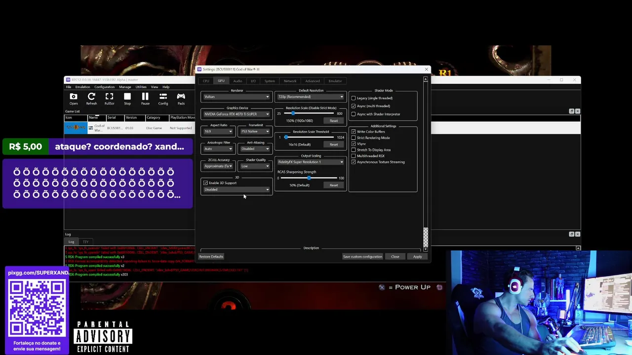Click the Close button in Settings
This screenshot has width=632, height=355.
click(x=395, y=256)
